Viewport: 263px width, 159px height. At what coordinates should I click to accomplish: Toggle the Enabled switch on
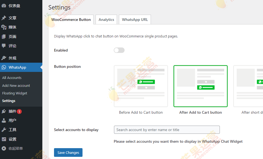click(x=119, y=50)
